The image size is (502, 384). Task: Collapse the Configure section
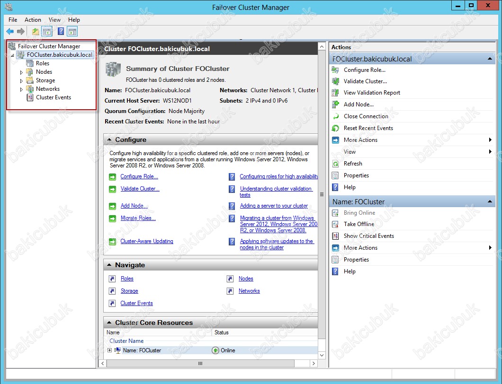tap(109, 140)
